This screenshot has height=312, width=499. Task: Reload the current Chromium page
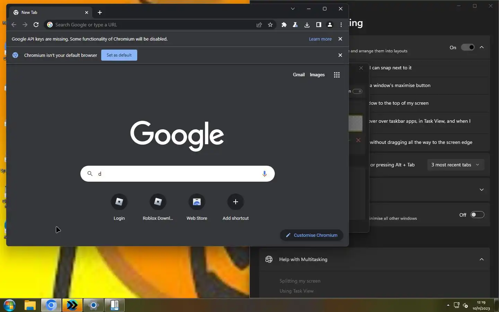[36, 25]
